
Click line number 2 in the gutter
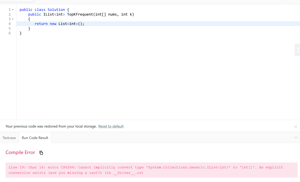coord(10,14)
